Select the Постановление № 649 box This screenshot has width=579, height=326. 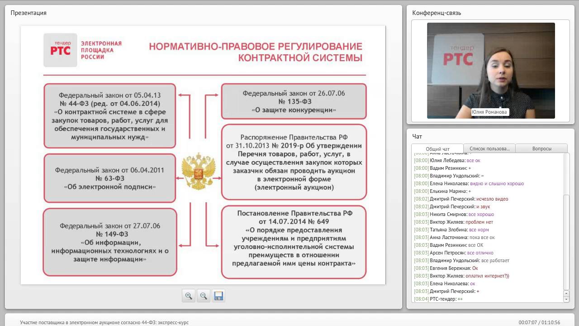pos(294,242)
